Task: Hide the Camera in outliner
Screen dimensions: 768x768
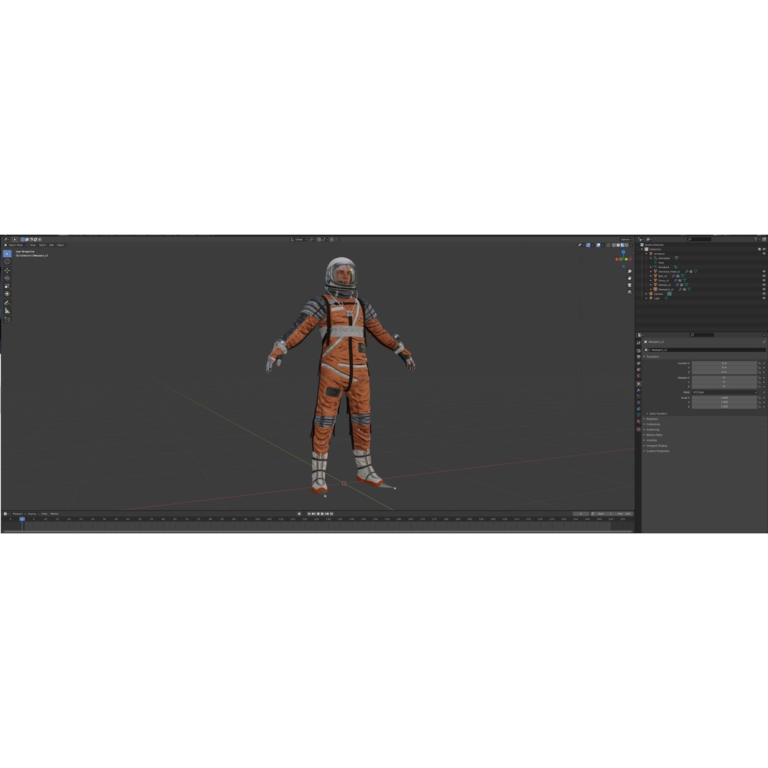Action: pyautogui.click(x=764, y=294)
